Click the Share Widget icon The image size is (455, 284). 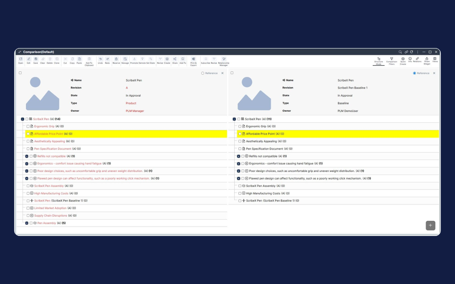click(427, 59)
